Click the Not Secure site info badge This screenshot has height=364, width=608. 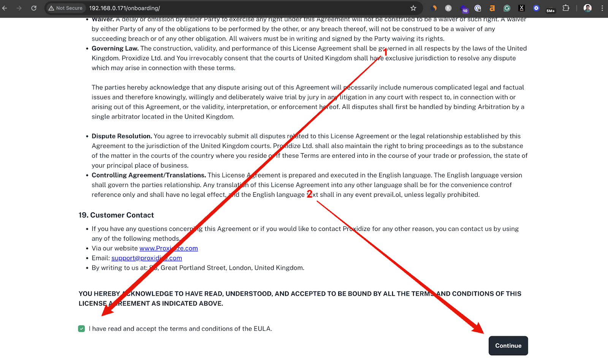(65, 8)
